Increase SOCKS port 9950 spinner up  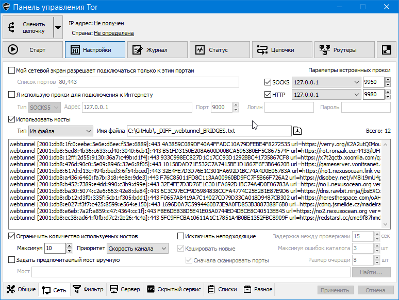(388, 80)
